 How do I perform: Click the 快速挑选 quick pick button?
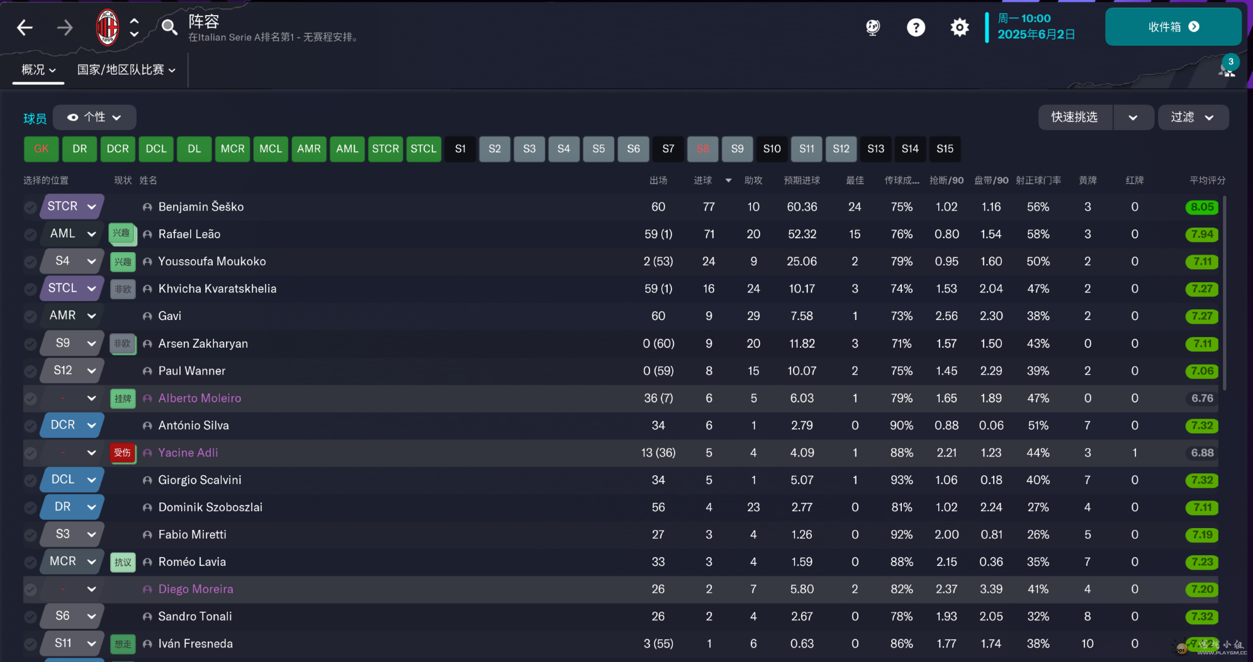point(1074,118)
